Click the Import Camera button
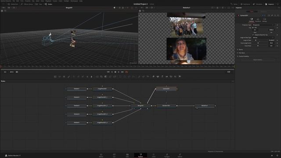The width and height of the screenshot is (281, 158). click(258, 60)
